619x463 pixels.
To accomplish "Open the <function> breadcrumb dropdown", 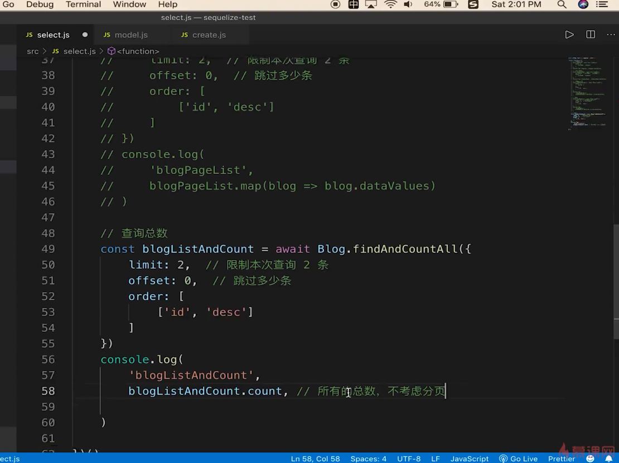I will click(138, 51).
